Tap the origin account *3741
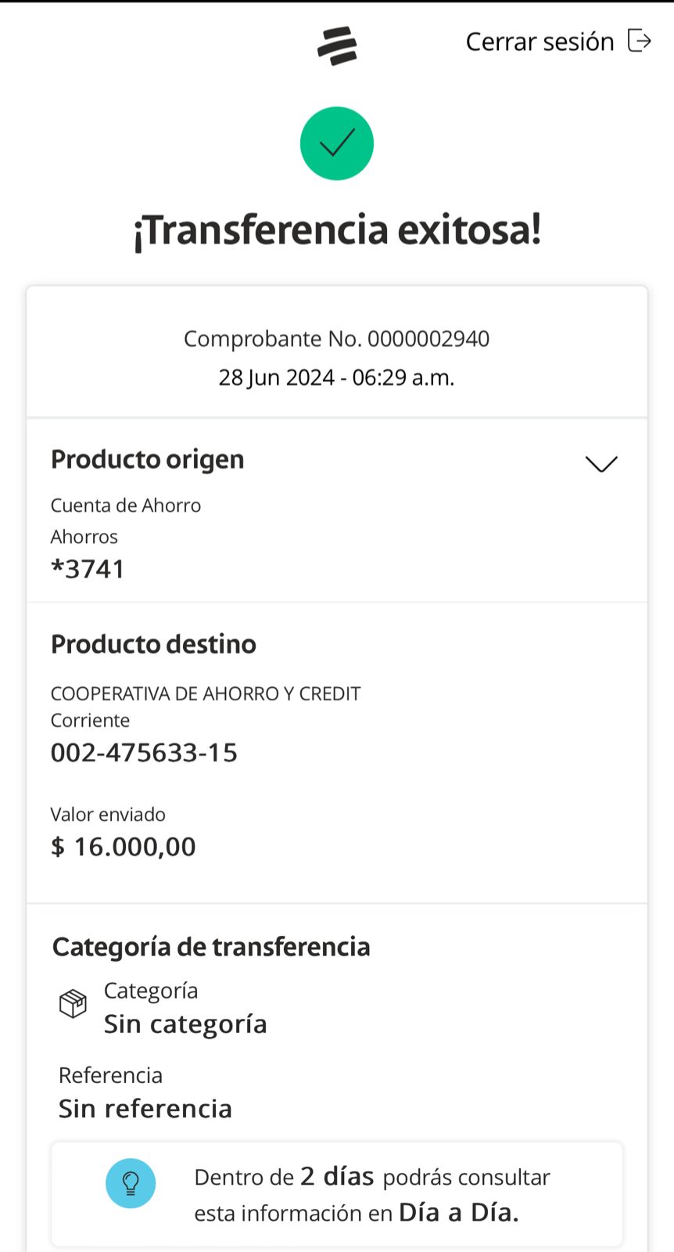Viewport: 674px width, 1252px height. [88, 569]
